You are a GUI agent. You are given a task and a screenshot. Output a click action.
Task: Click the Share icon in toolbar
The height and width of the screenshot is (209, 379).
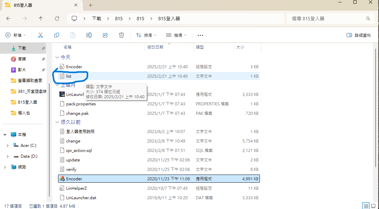click(105, 35)
